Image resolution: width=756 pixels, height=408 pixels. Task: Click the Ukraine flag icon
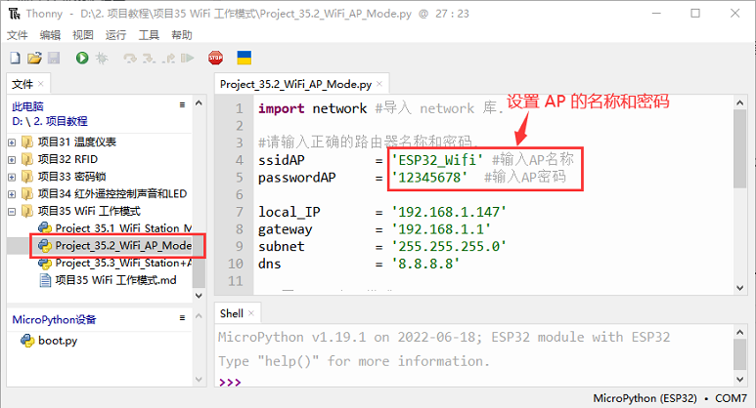pos(245,59)
